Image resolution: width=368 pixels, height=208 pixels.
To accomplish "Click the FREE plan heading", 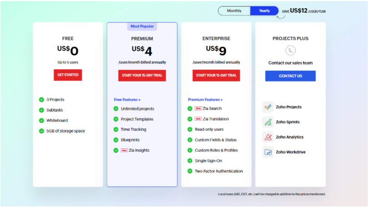I will [x=68, y=39].
